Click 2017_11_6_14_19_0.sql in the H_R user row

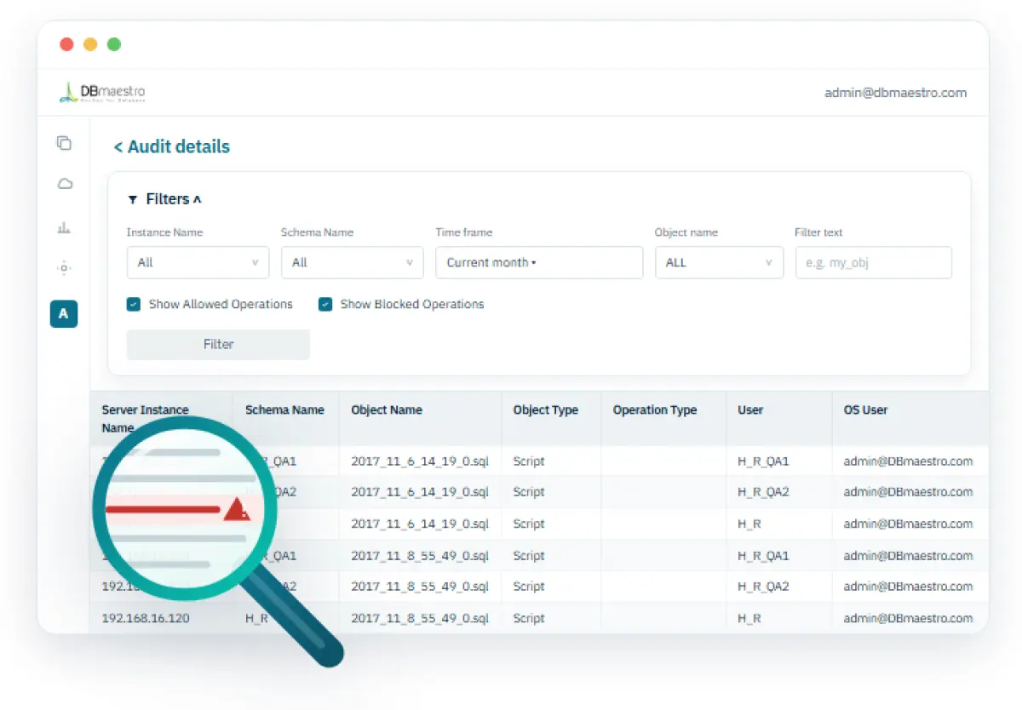click(x=420, y=524)
